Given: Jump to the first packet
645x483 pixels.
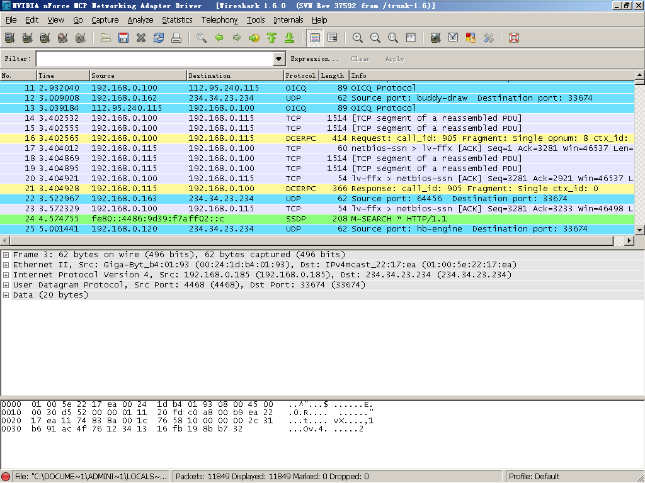Looking at the screenshot, I should point(272,38).
